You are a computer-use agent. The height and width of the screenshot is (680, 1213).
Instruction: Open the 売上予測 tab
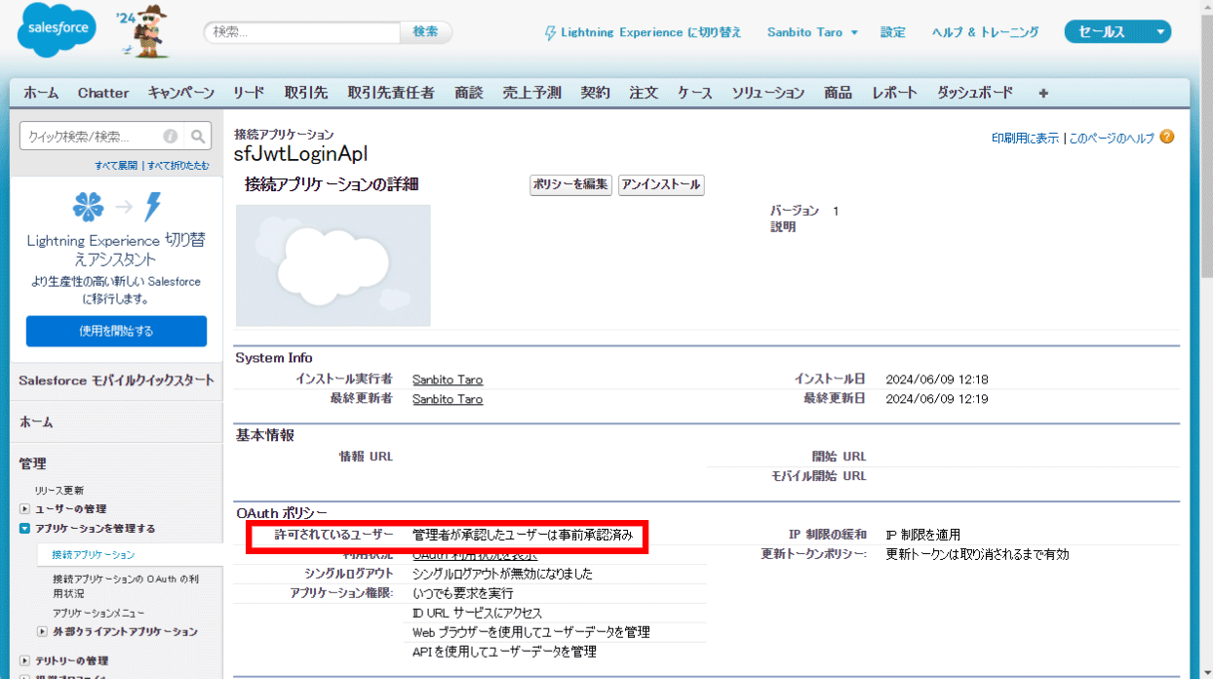[531, 93]
